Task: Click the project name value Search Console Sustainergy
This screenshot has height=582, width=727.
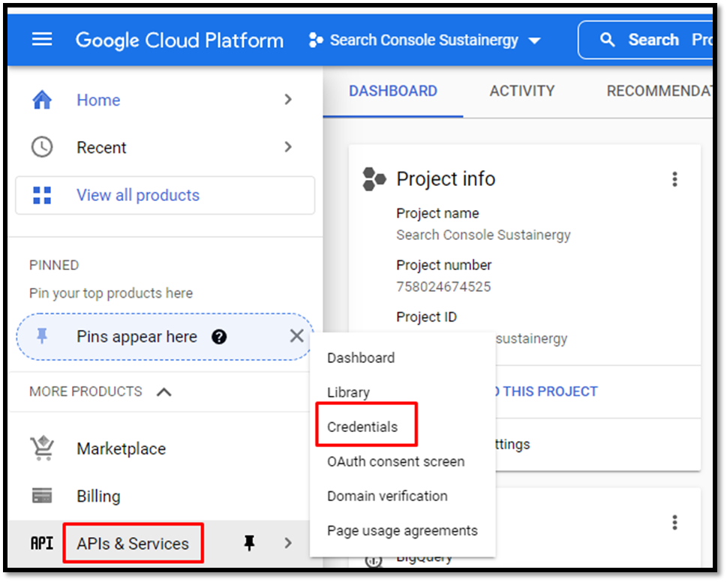Action: tap(484, 235)
